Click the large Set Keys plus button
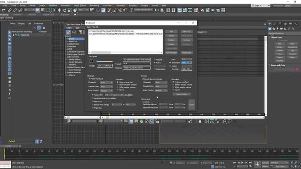This screenshot has height=169, width=301. (257, 164)
